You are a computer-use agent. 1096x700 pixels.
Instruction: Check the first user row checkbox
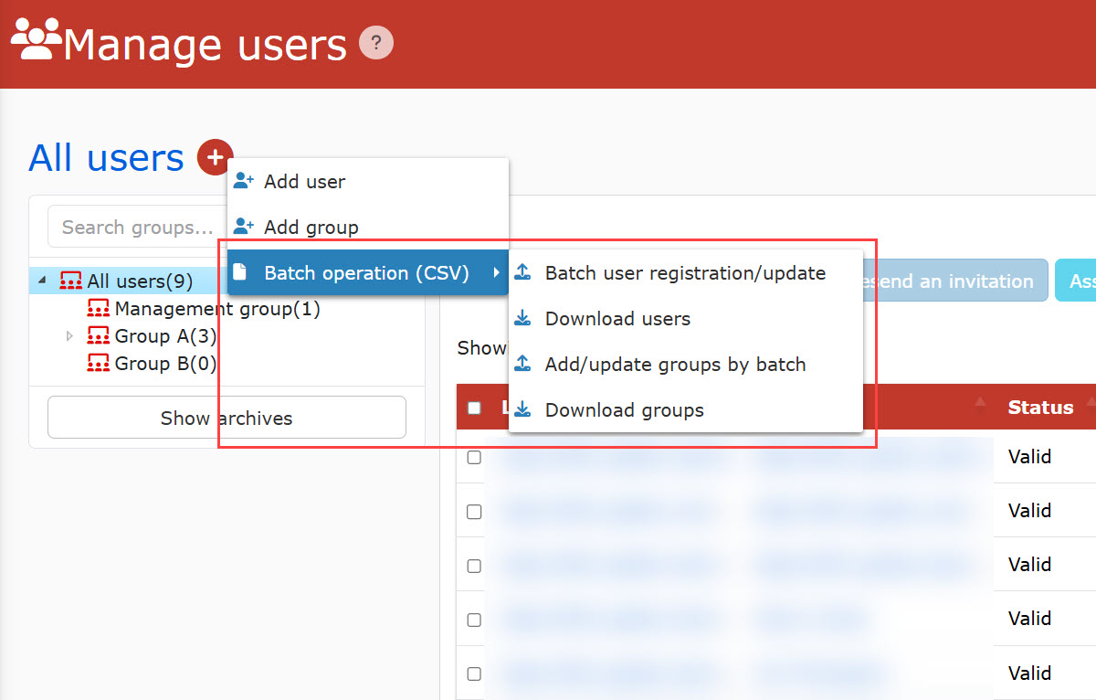tap(474, 457)
